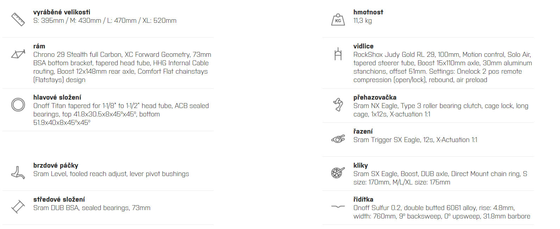Click the crankset icon beside kliky
Image resolution: width=560 pixels, height=229 pixels.
point(338,173)
